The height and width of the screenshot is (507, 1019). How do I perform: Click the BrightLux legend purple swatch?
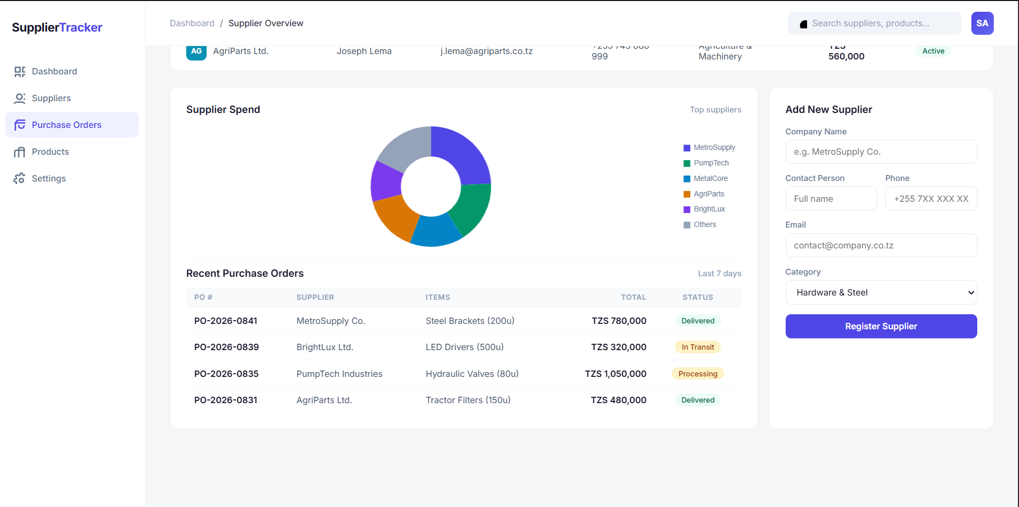coord(687,209)
